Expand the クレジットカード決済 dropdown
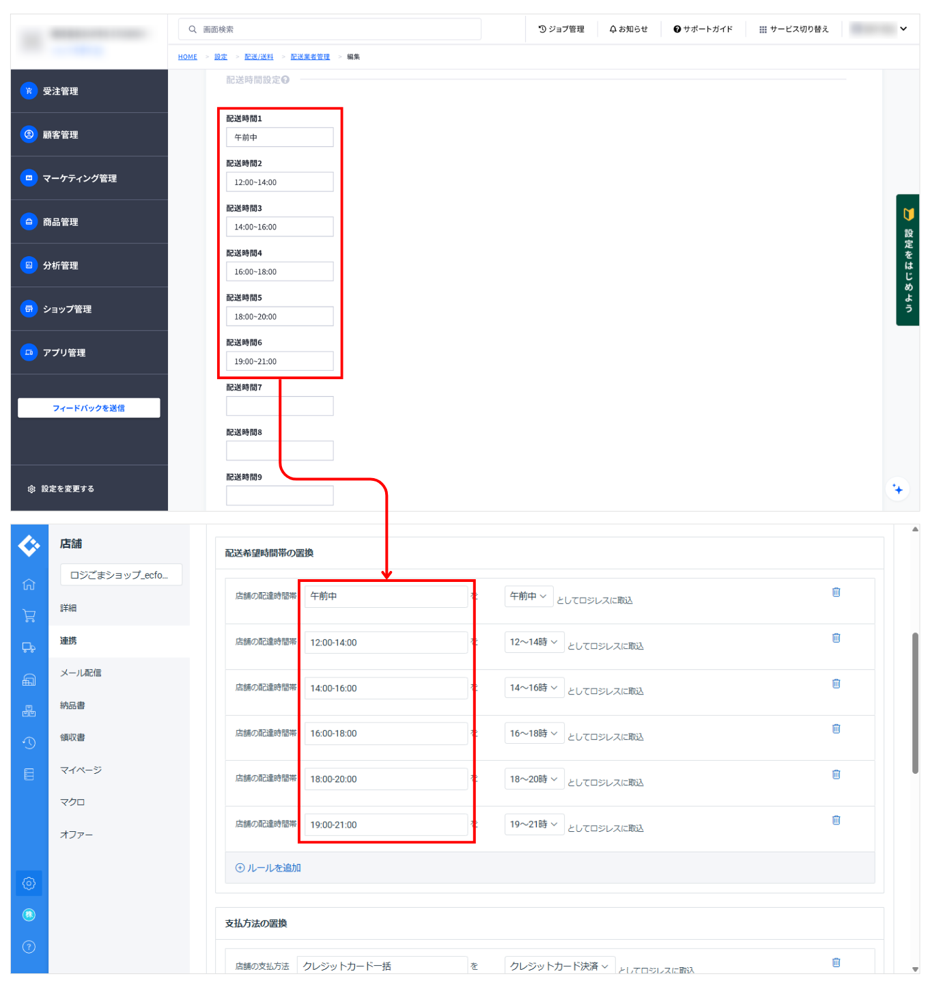Screen dimensions: 928x989 point(559,966)
